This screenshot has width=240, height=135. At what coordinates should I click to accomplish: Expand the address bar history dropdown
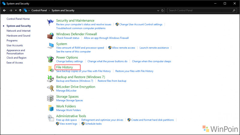point(158,10)
